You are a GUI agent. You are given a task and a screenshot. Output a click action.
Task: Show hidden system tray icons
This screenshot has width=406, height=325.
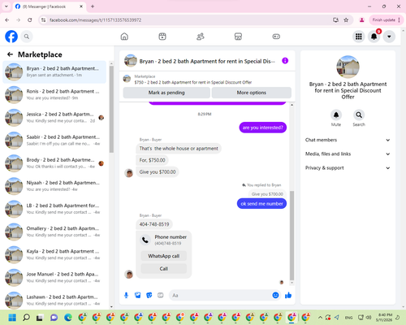coord(320,317)
